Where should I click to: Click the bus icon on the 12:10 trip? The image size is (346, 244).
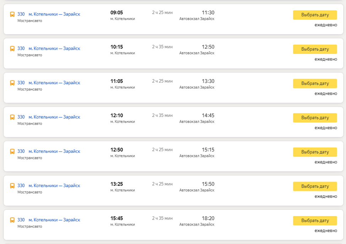(x=12, y=117)
